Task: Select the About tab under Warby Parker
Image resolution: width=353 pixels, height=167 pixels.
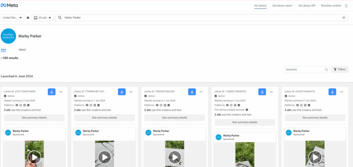Action: point(22,50)
